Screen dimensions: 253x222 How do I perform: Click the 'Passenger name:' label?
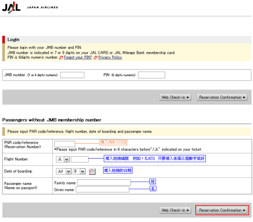[18, 184]
